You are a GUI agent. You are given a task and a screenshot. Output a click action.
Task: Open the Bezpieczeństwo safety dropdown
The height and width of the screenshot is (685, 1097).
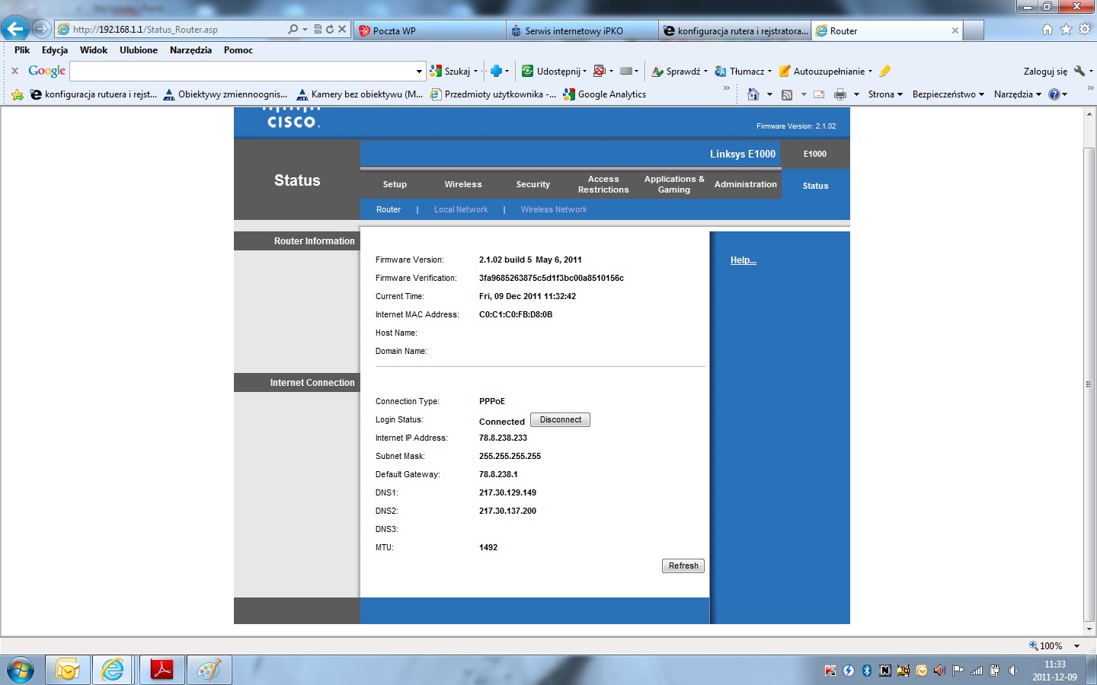pyautogui.click(x=948, y=94)
